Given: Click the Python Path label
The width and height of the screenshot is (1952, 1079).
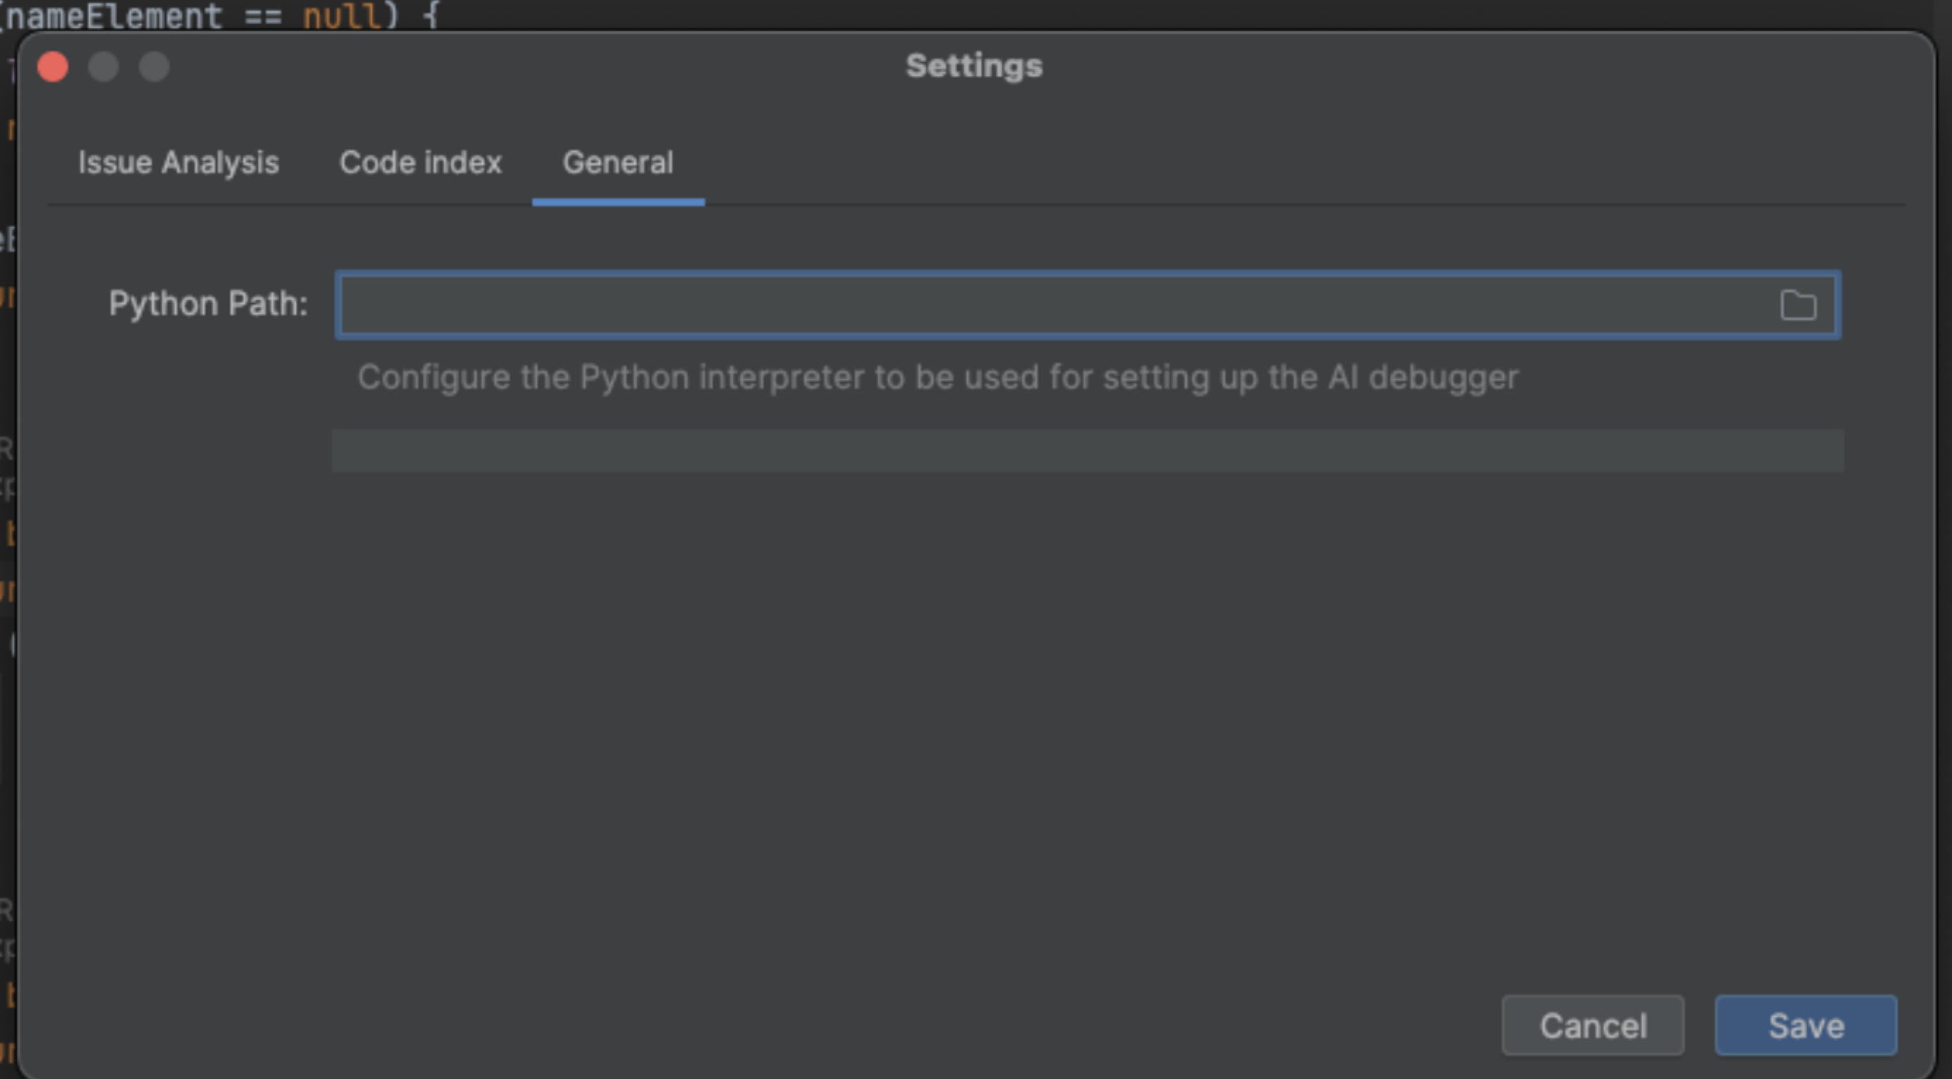Looking at the screenshot, I should [209, 304].
